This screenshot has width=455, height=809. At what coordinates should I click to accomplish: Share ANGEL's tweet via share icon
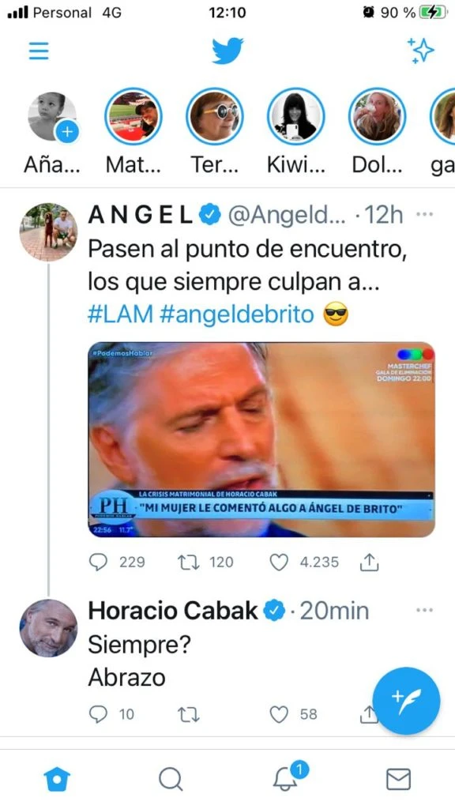coord(370,563)
